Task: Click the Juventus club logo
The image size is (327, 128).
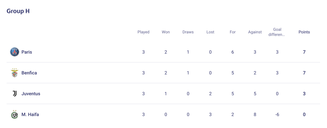Action: point(15,94)
